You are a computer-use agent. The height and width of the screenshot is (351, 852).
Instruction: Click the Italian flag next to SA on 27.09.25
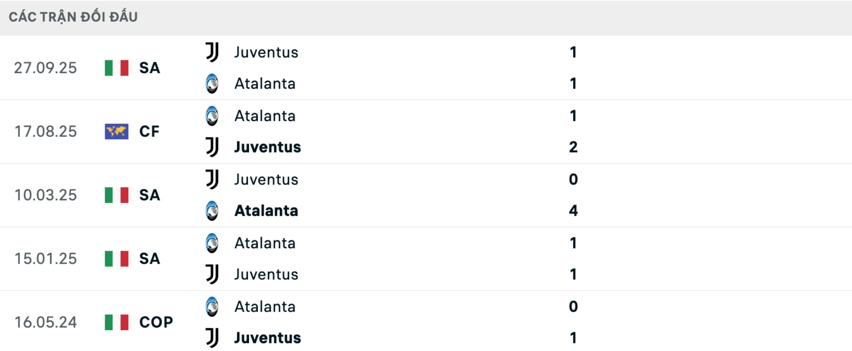pyautogui.click(x=116, y=68)
